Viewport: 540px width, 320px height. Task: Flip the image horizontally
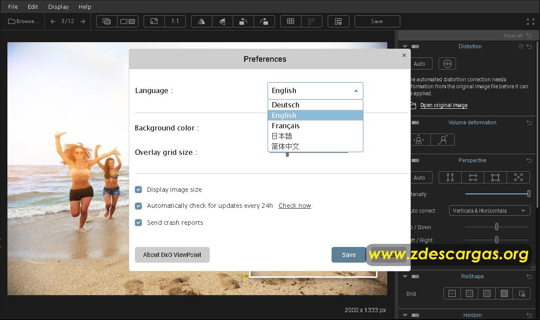tap(201, 21)
